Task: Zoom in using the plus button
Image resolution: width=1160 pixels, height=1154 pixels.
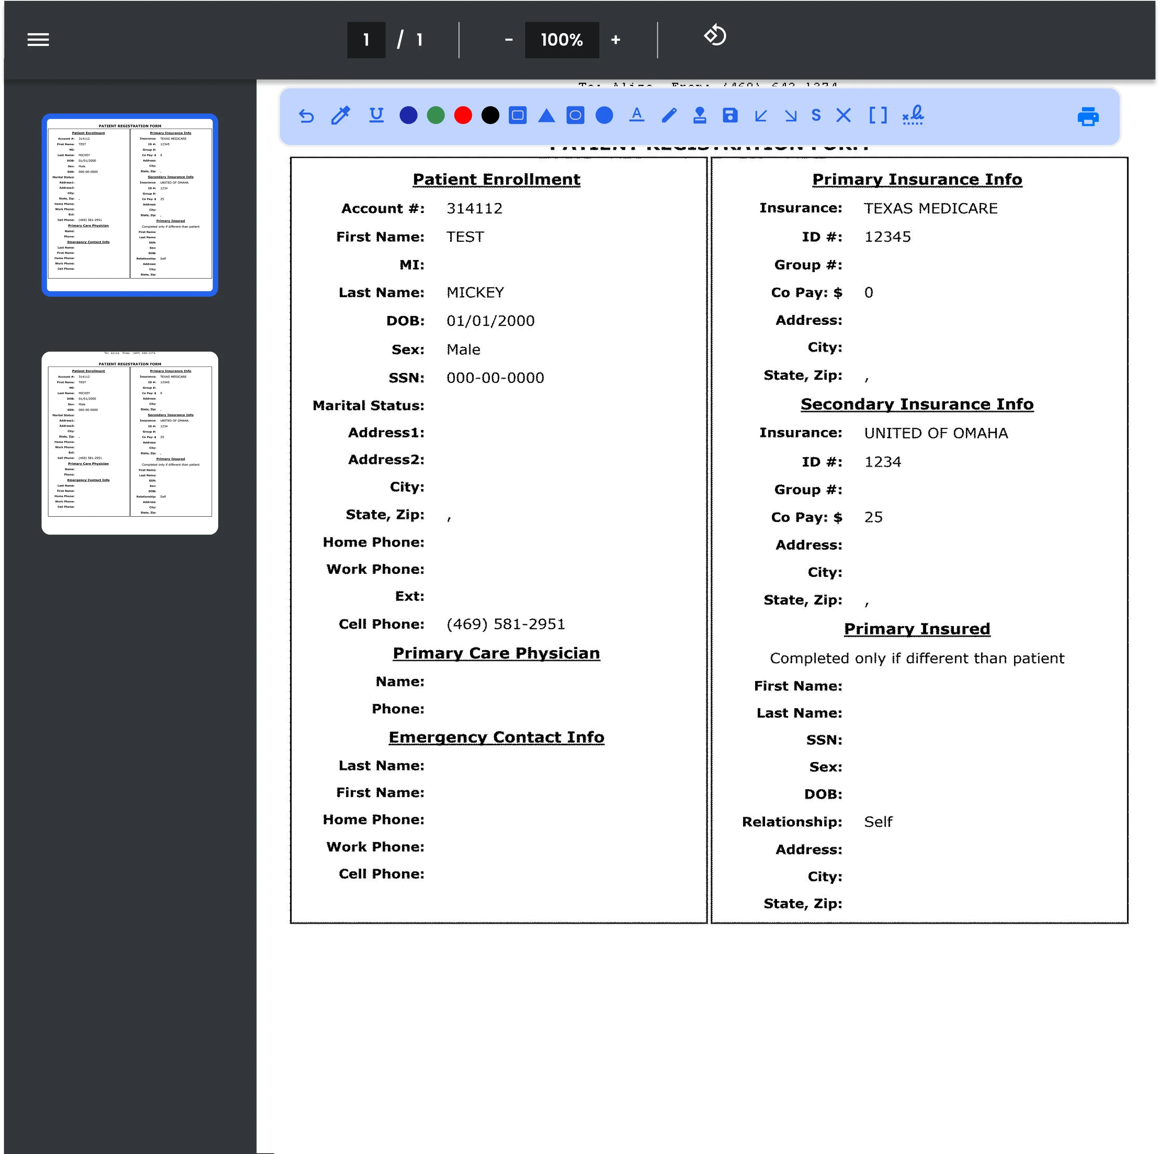Action: [616, 40]
